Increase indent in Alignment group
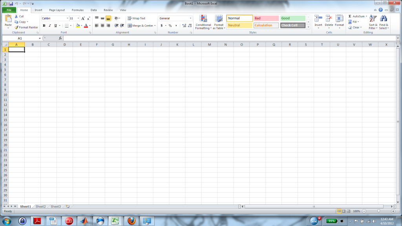402x226 pixels. click(122, 26)
